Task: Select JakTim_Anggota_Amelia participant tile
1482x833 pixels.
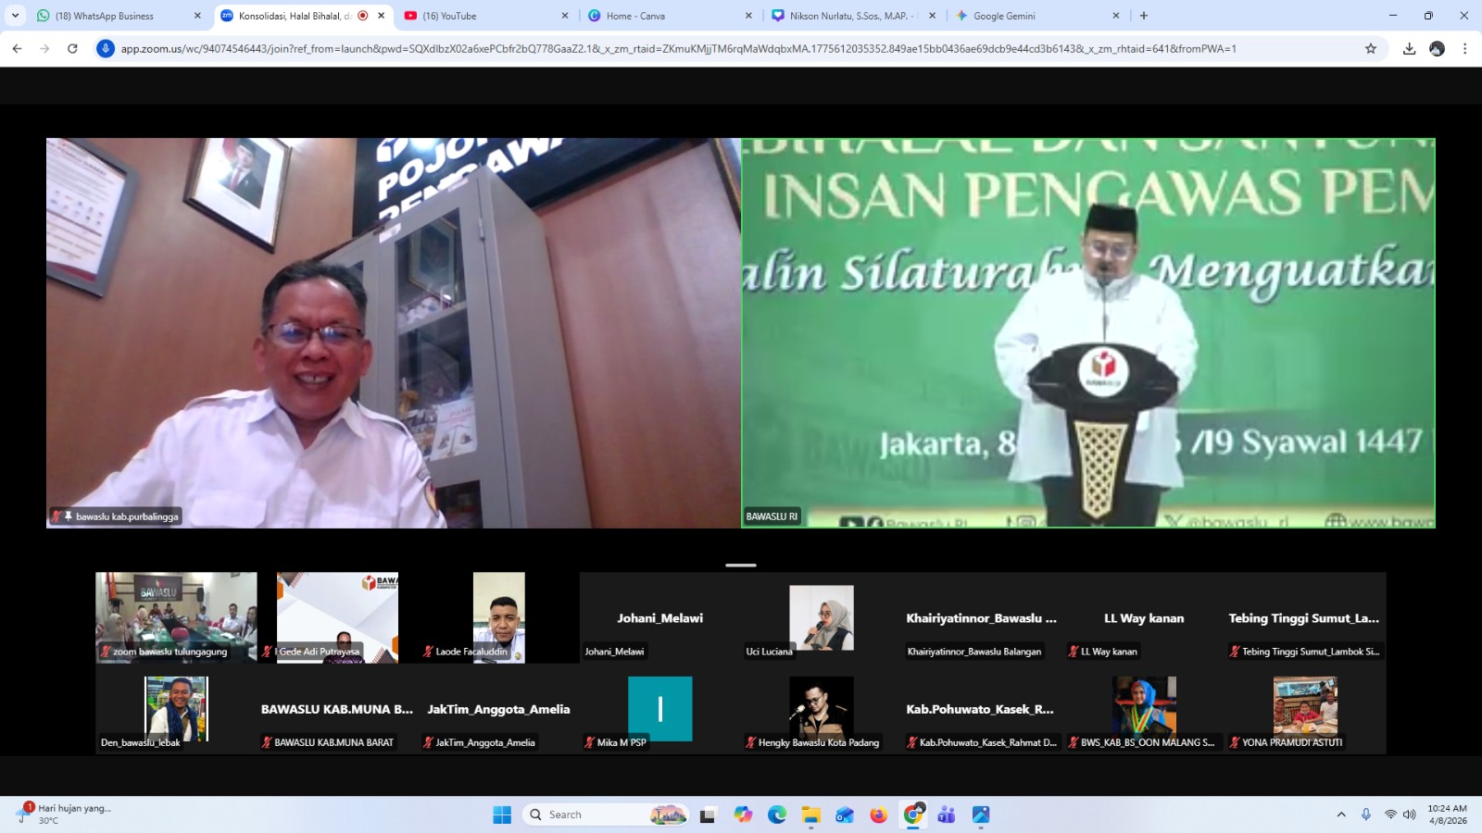Action: [x=499, y=708]
